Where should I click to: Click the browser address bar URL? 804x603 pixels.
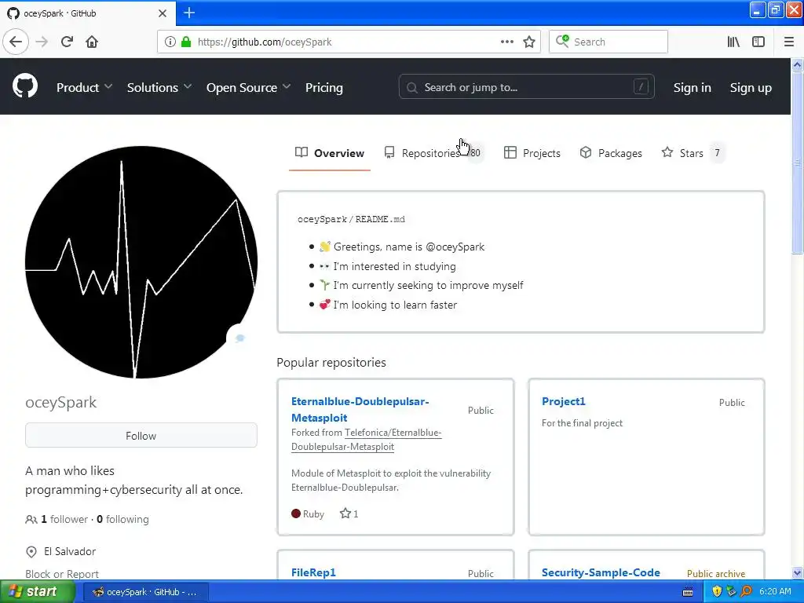pyautogui.click(x=265, y=42)
